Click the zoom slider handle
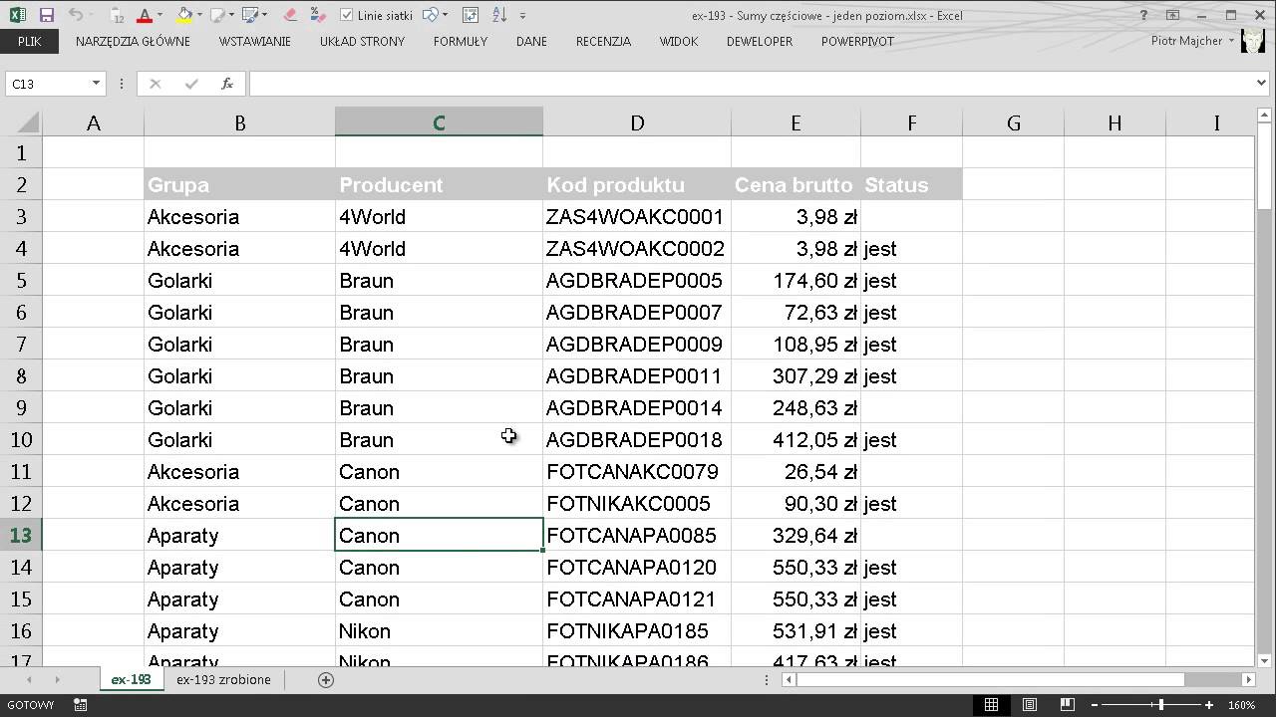Image resolution: width=1276 pixels, height=717 pixels. tap(1160, 705)
